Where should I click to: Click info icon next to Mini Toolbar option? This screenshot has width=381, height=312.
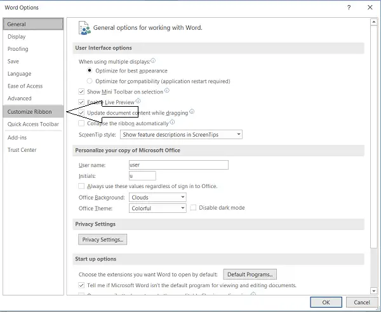[x=166, y=91]
